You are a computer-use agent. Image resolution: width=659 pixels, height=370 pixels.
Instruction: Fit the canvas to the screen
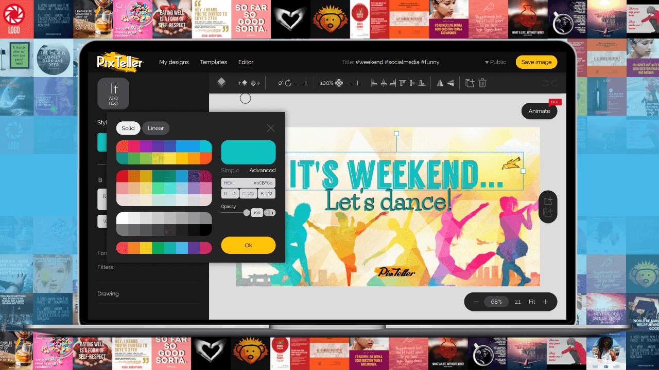[x=532, y=302]
